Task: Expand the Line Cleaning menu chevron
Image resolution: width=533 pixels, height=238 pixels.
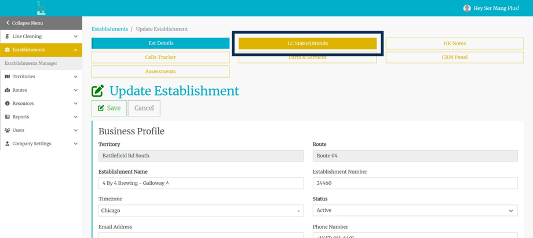Action: pos(75,36)
